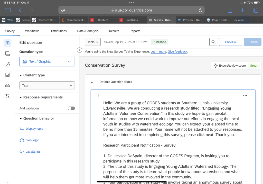This screenshot has height=184, width=263.
Task: Check the question selection checkbox
Action: click(x=97, y=95)
